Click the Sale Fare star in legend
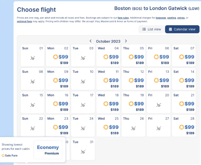201x165 pixels. (3, 156)
